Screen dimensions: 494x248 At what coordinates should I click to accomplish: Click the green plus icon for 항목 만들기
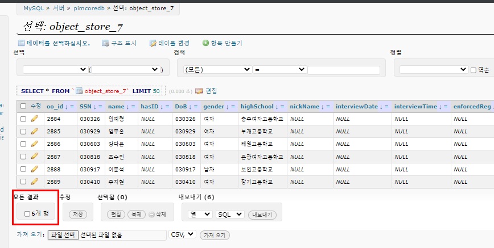pos(205,43)
